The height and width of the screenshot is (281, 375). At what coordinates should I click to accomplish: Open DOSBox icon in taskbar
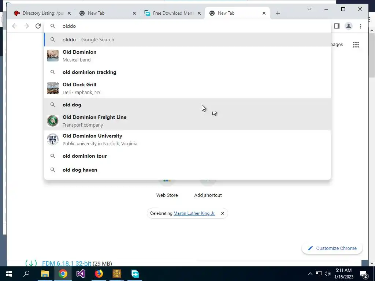click(117, 274)
